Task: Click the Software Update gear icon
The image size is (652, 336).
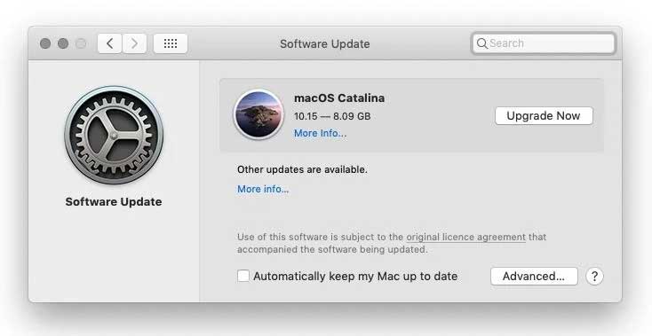Action: pos(114,135)
